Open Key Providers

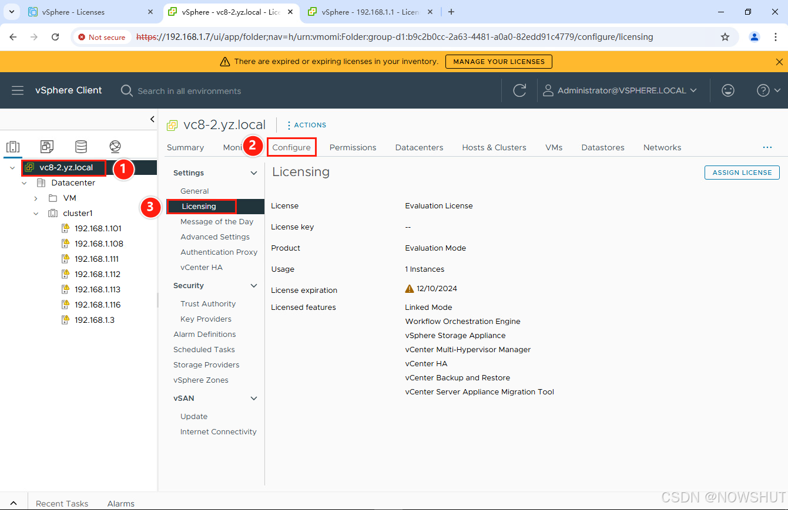(x=206, y=319)
